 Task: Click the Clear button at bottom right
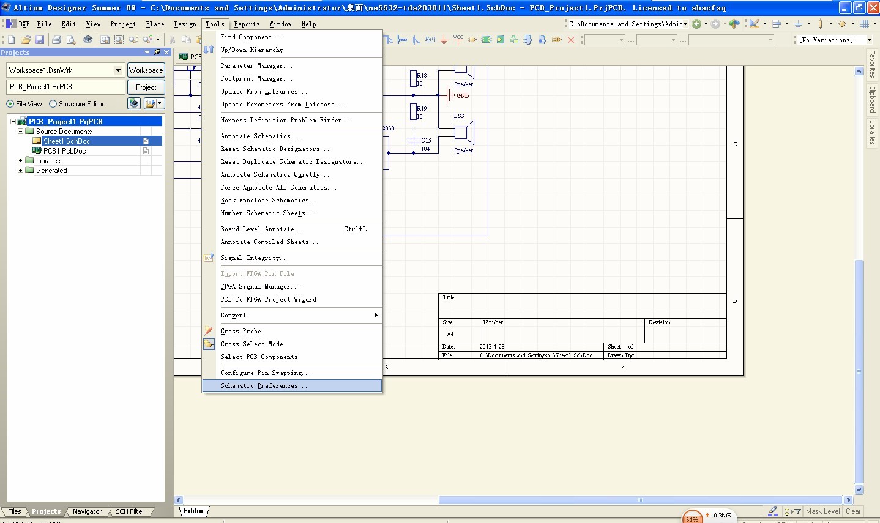(853, 511)
